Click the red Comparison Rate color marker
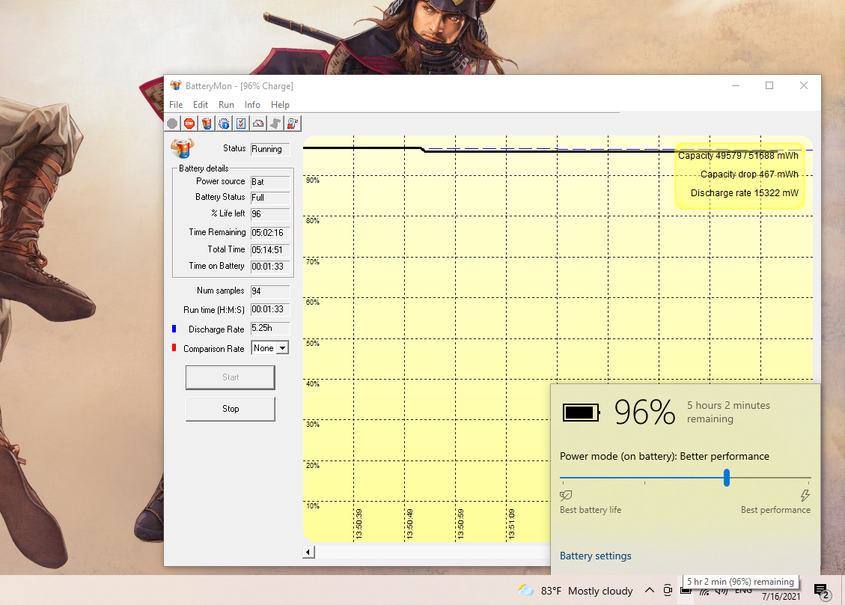Screen dimensions: 845x605 point(174,347)
